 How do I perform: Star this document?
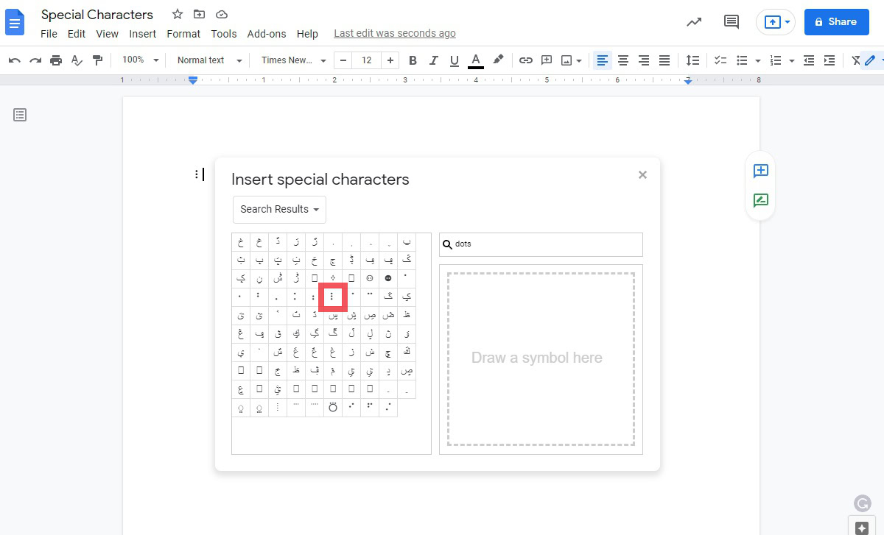(x=177, y=15)
